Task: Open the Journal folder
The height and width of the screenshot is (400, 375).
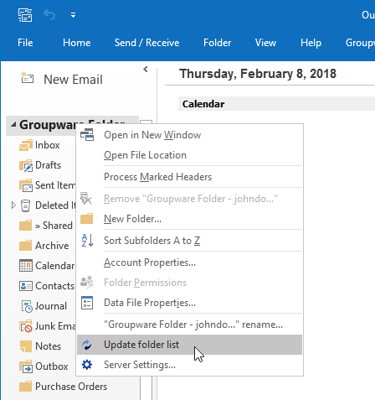Action: 44,306
